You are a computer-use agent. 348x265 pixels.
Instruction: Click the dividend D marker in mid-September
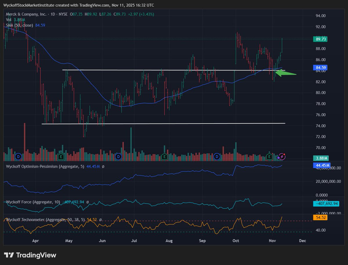click(x=217, y=157)
